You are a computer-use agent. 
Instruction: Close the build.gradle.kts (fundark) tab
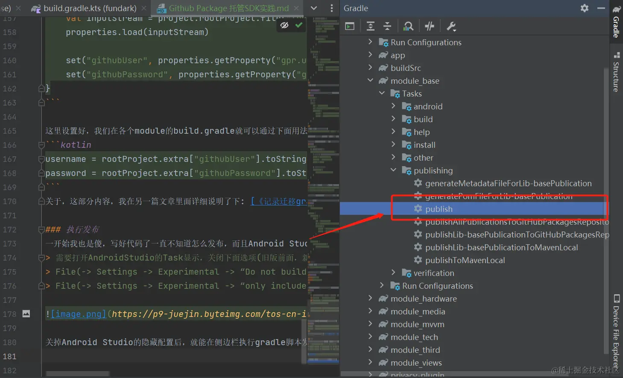pos(144,8)
